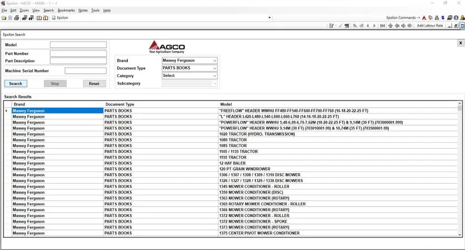
Task: Click the left arrow navigation icon
Action: tap(397, 26)
